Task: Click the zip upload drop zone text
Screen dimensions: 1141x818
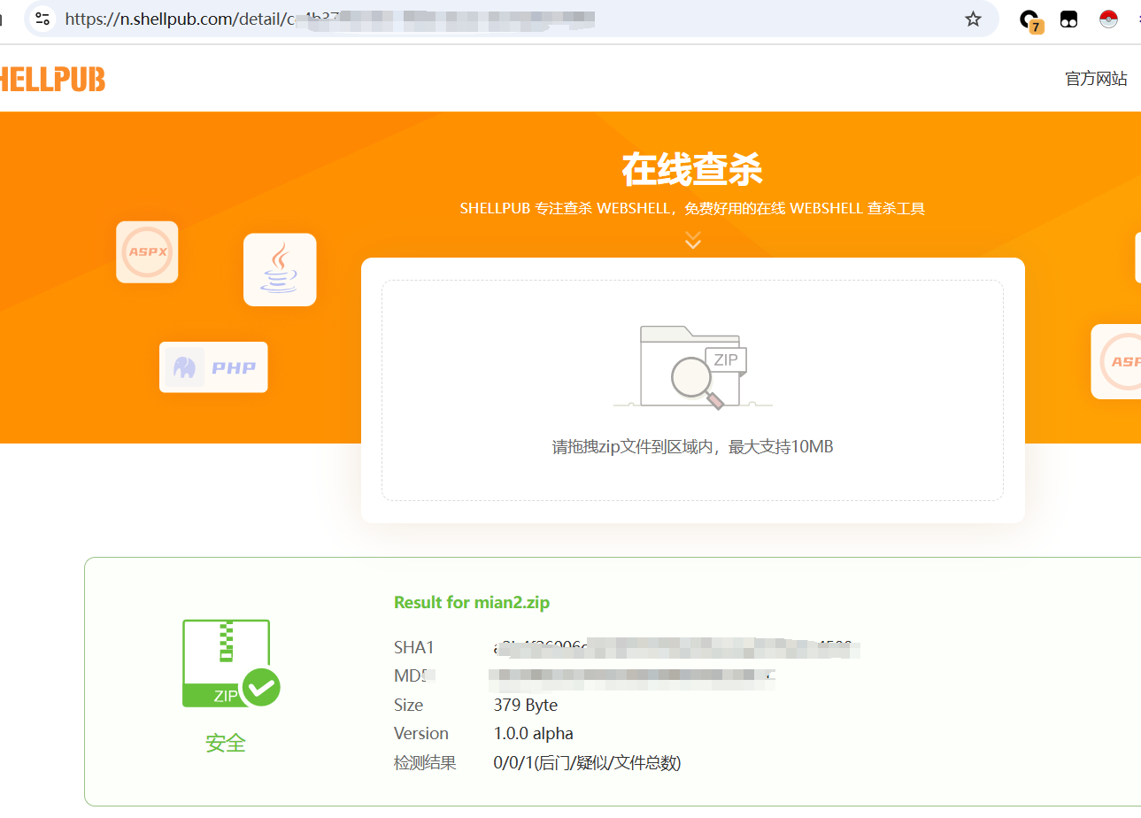Action: click(693, 446)
